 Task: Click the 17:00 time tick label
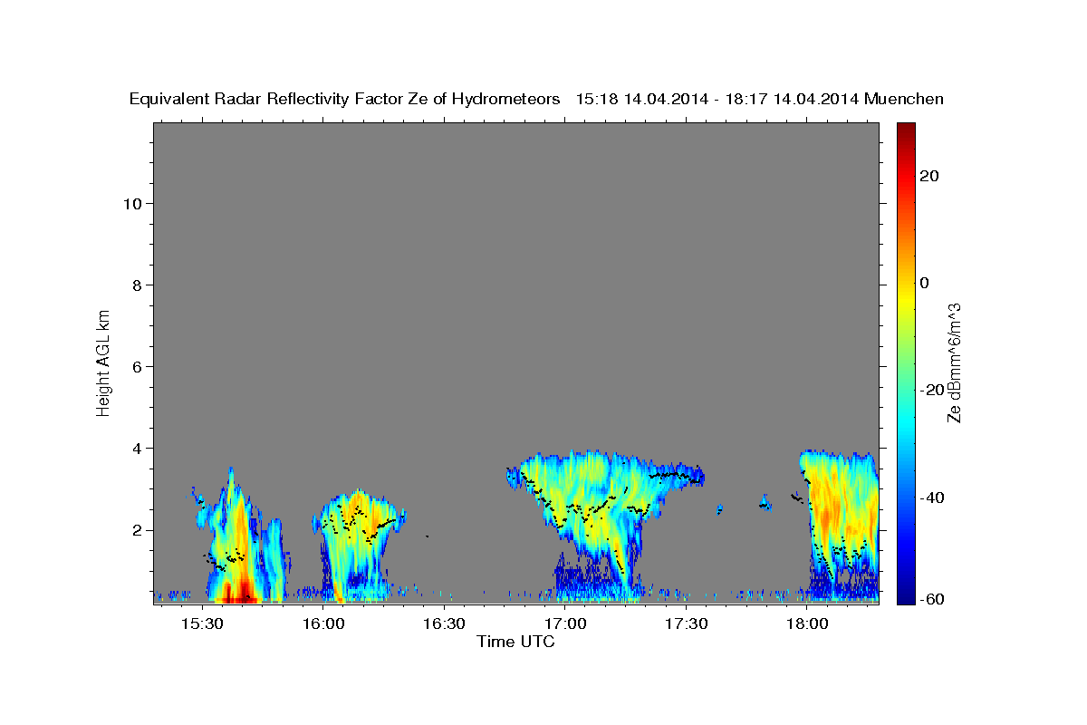[565, 624]
